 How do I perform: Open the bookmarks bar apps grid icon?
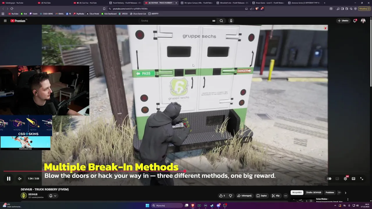(x=3, y=14)
